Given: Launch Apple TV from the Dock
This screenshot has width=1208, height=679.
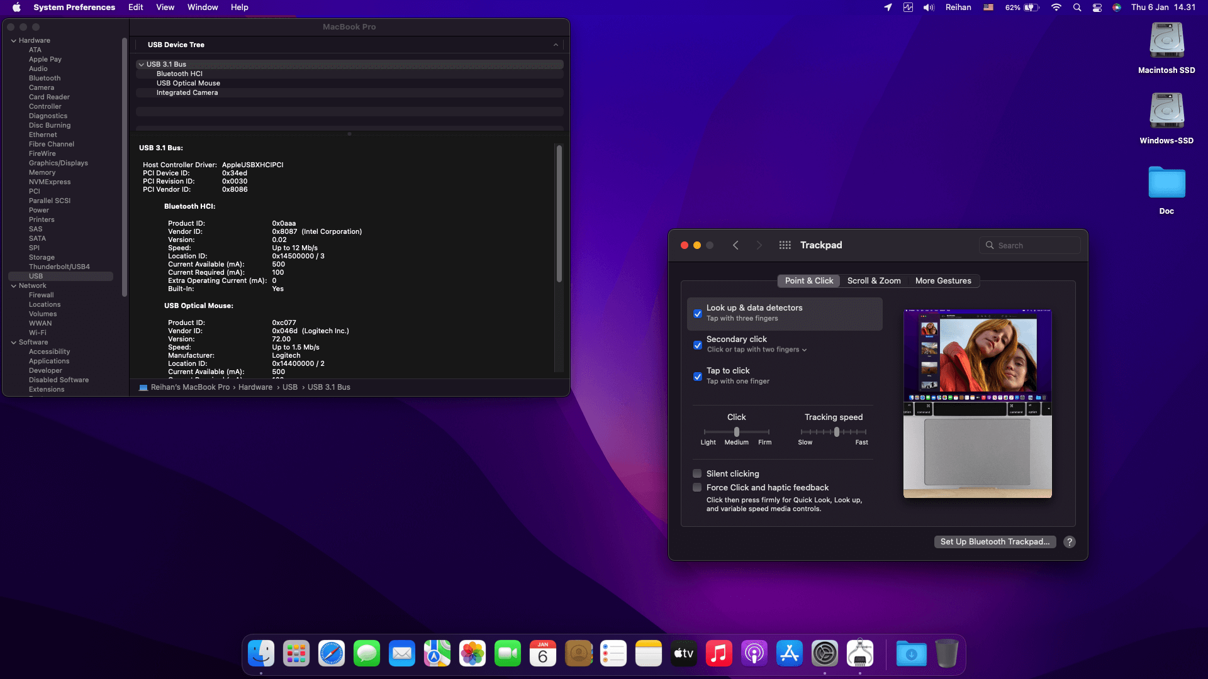Looking at the screenshot, I should click(684, 654).
